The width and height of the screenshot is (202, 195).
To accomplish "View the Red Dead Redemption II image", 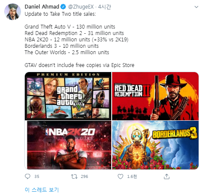I will (x=155, y=96).
